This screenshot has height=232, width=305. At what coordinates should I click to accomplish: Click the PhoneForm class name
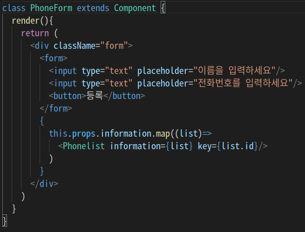(51, 8)
